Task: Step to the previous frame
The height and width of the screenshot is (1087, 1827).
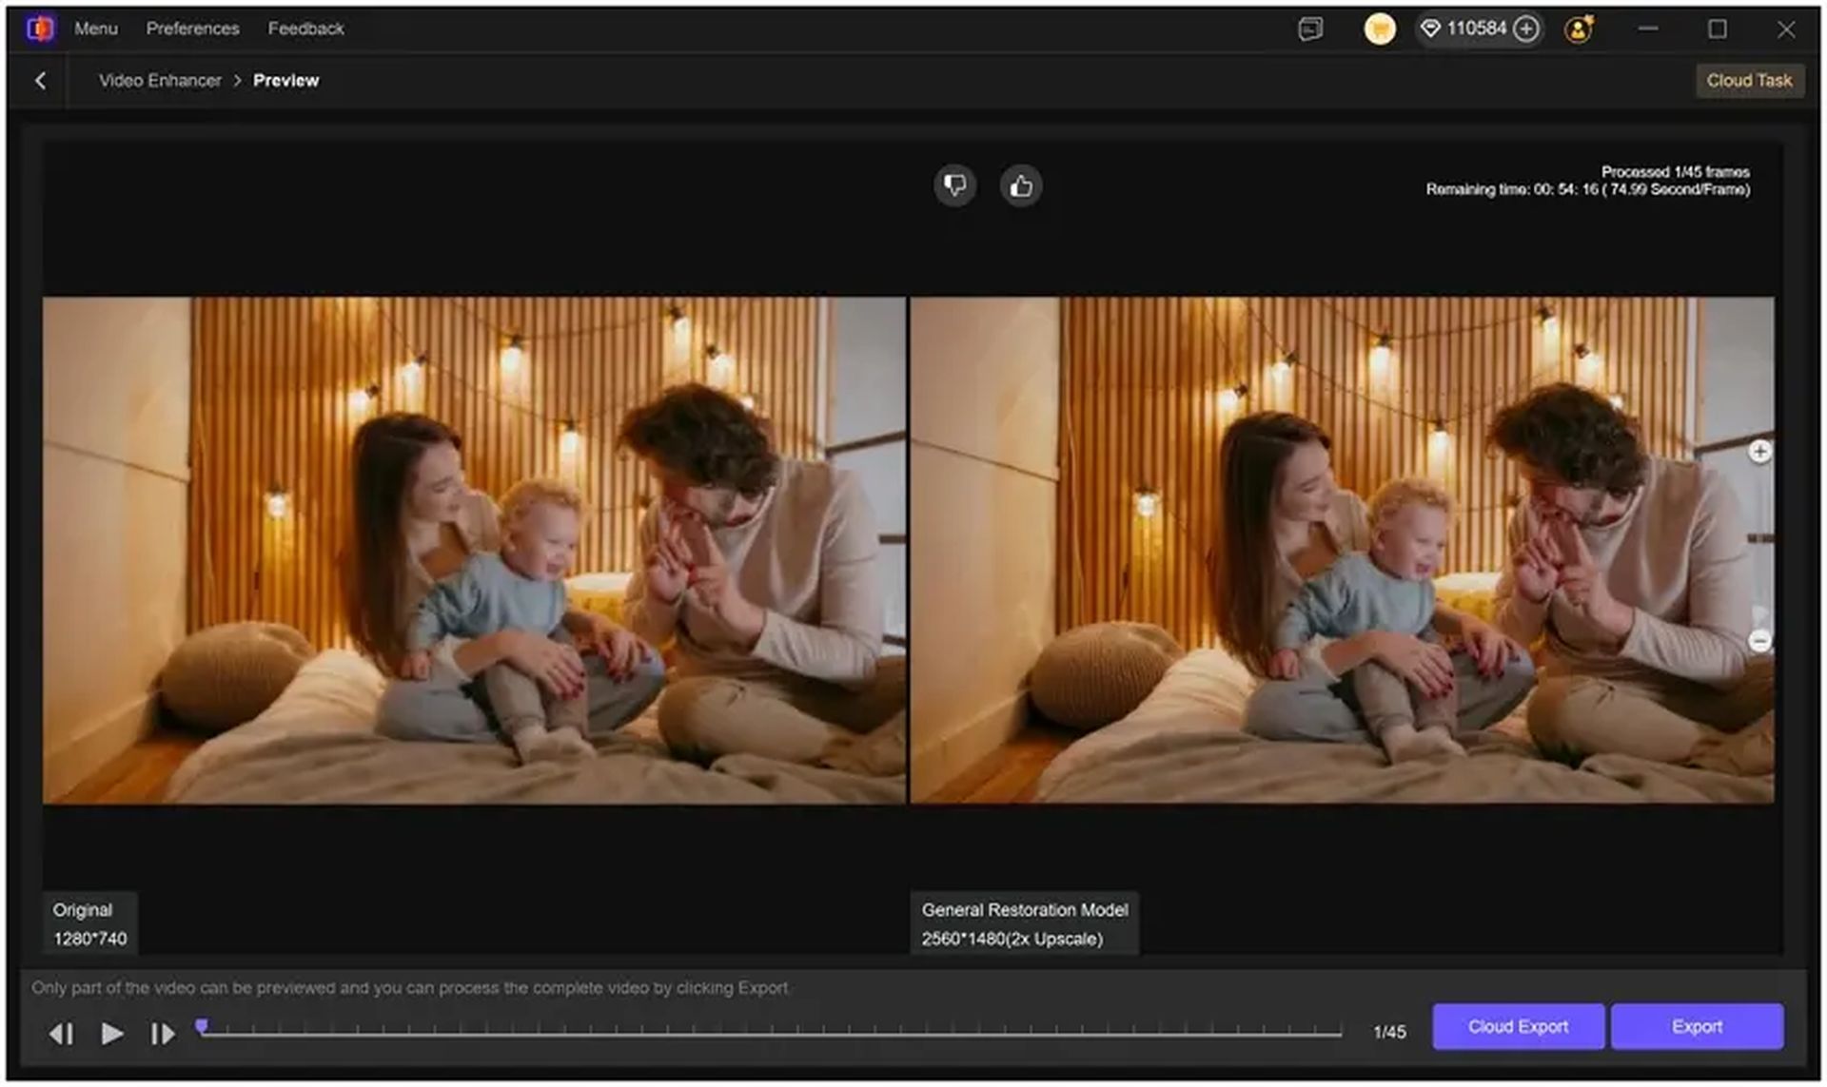Action: (x=63, y=1034)
